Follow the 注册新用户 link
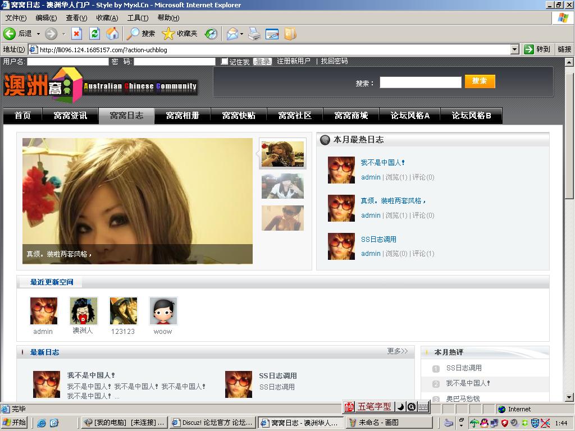Viewport: 575px width, 431px height. [294, 61]
